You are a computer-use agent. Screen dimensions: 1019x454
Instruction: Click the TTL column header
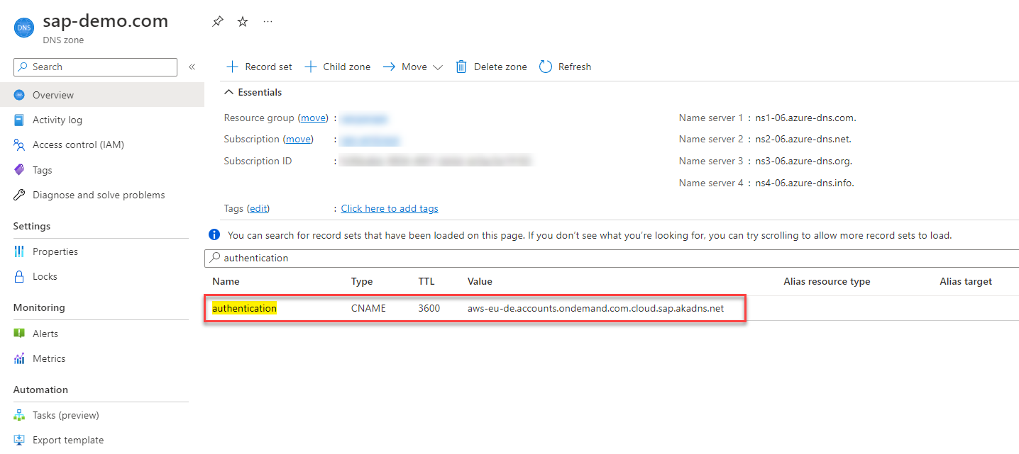(426, 281)
